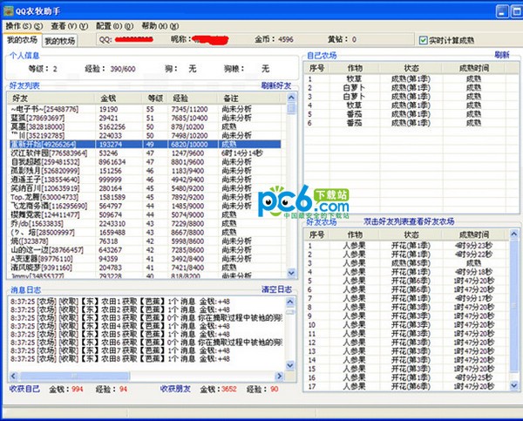
Task: Click the 清空日志 link
Action: (276, 289)
